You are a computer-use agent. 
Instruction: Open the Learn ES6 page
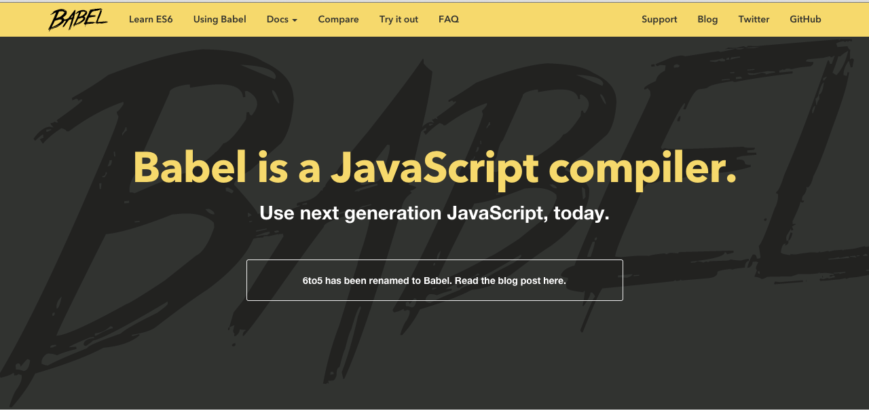[x=151, y=19]
